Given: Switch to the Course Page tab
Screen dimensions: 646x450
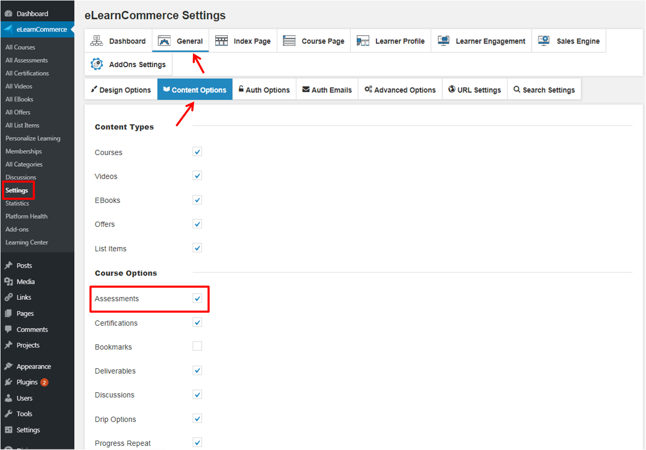Looking at the screenshot, I should coord(314,41).
